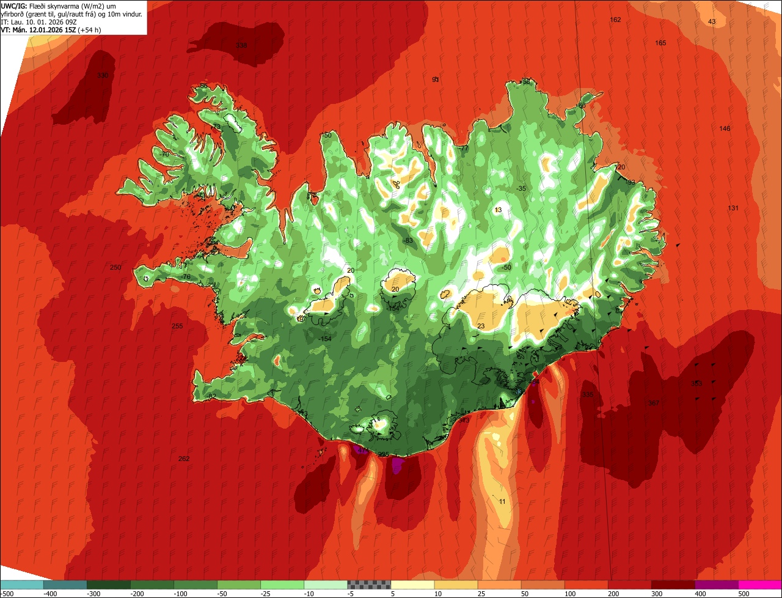Click the '250' value off the coast

pos(115,267)
